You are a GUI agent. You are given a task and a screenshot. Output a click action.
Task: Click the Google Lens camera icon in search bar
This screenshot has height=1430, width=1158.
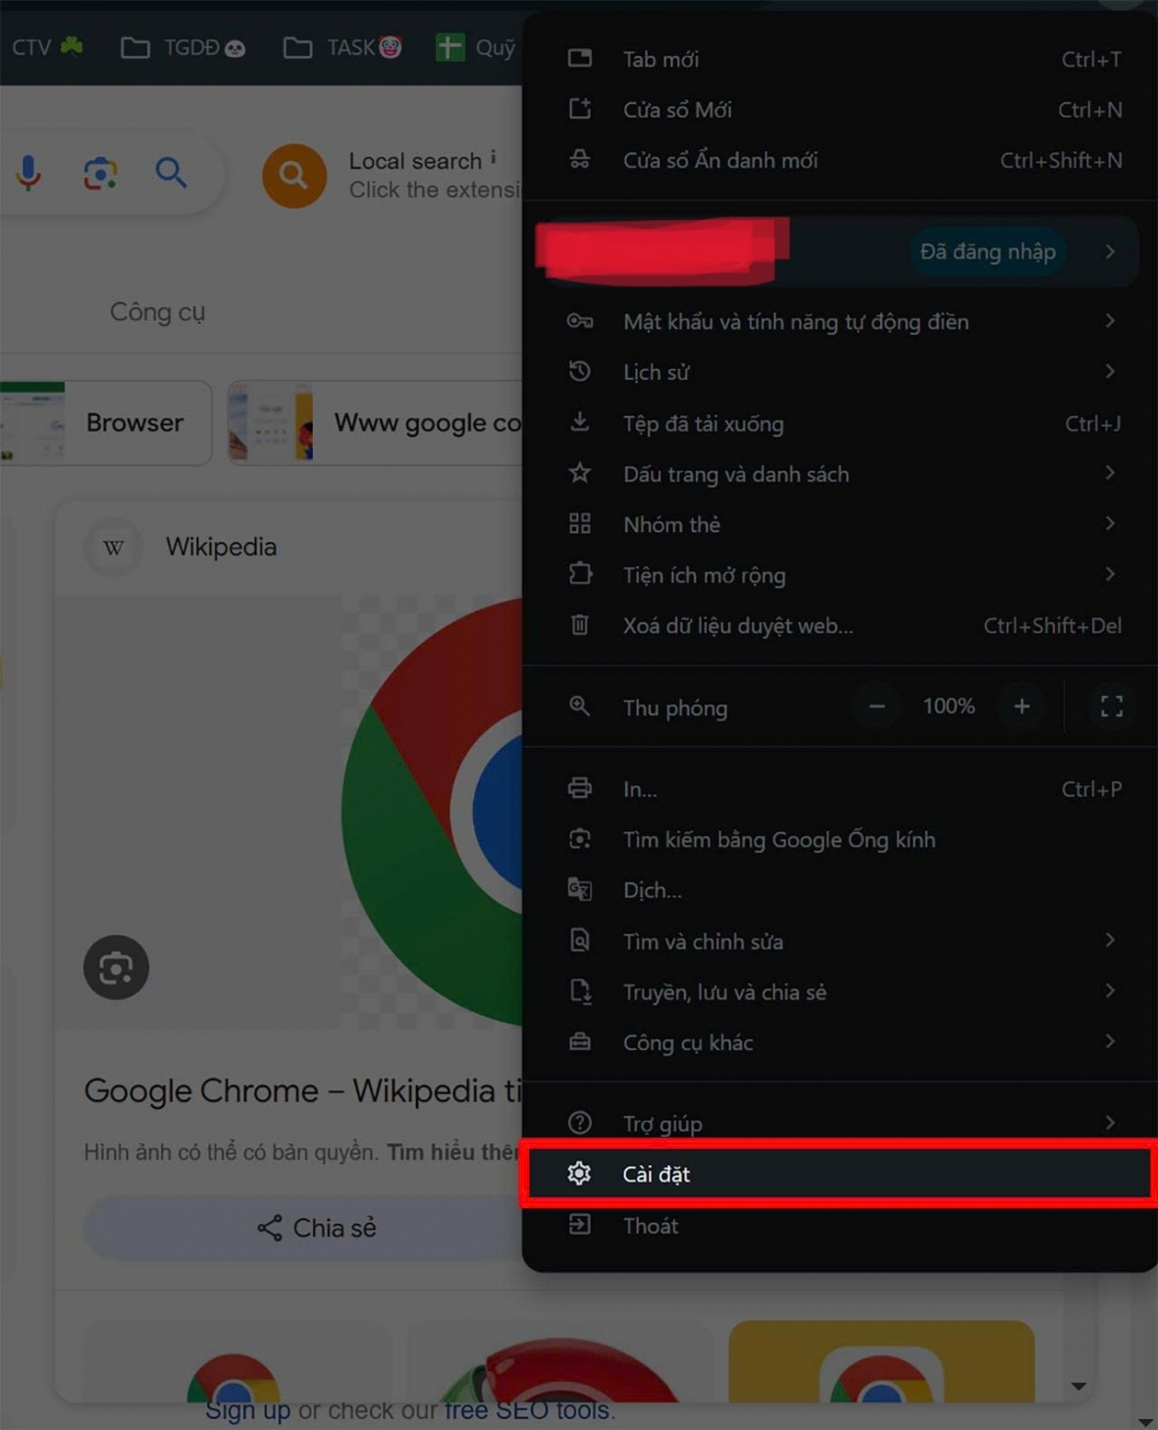100,174
